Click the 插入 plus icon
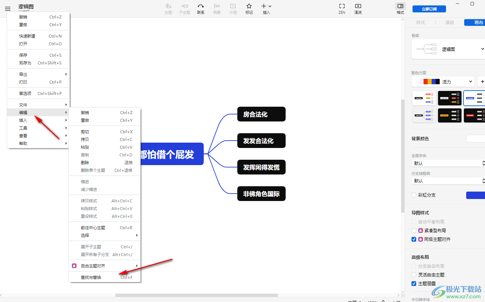 pyautogui.click(x=264, y=6)
